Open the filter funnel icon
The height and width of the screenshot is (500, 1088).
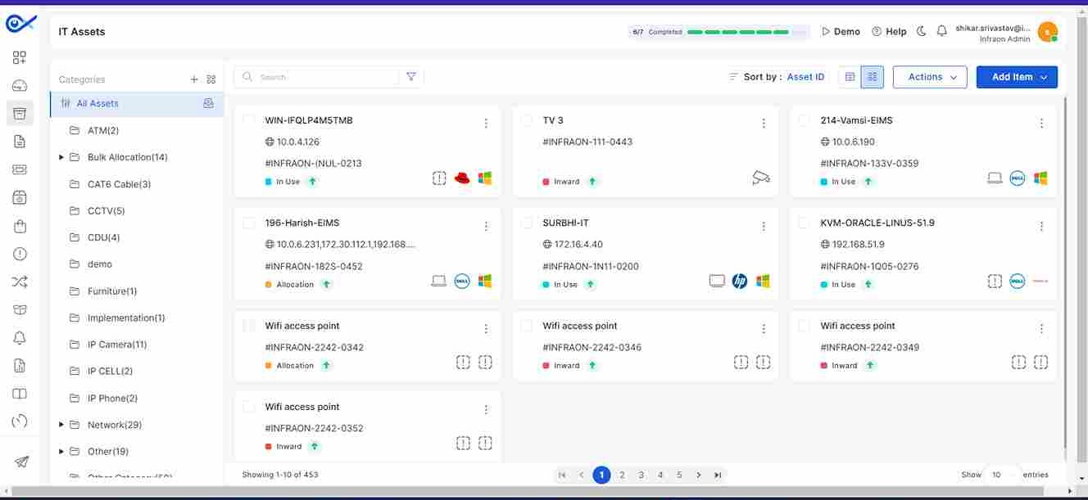(x=411, y=77)
